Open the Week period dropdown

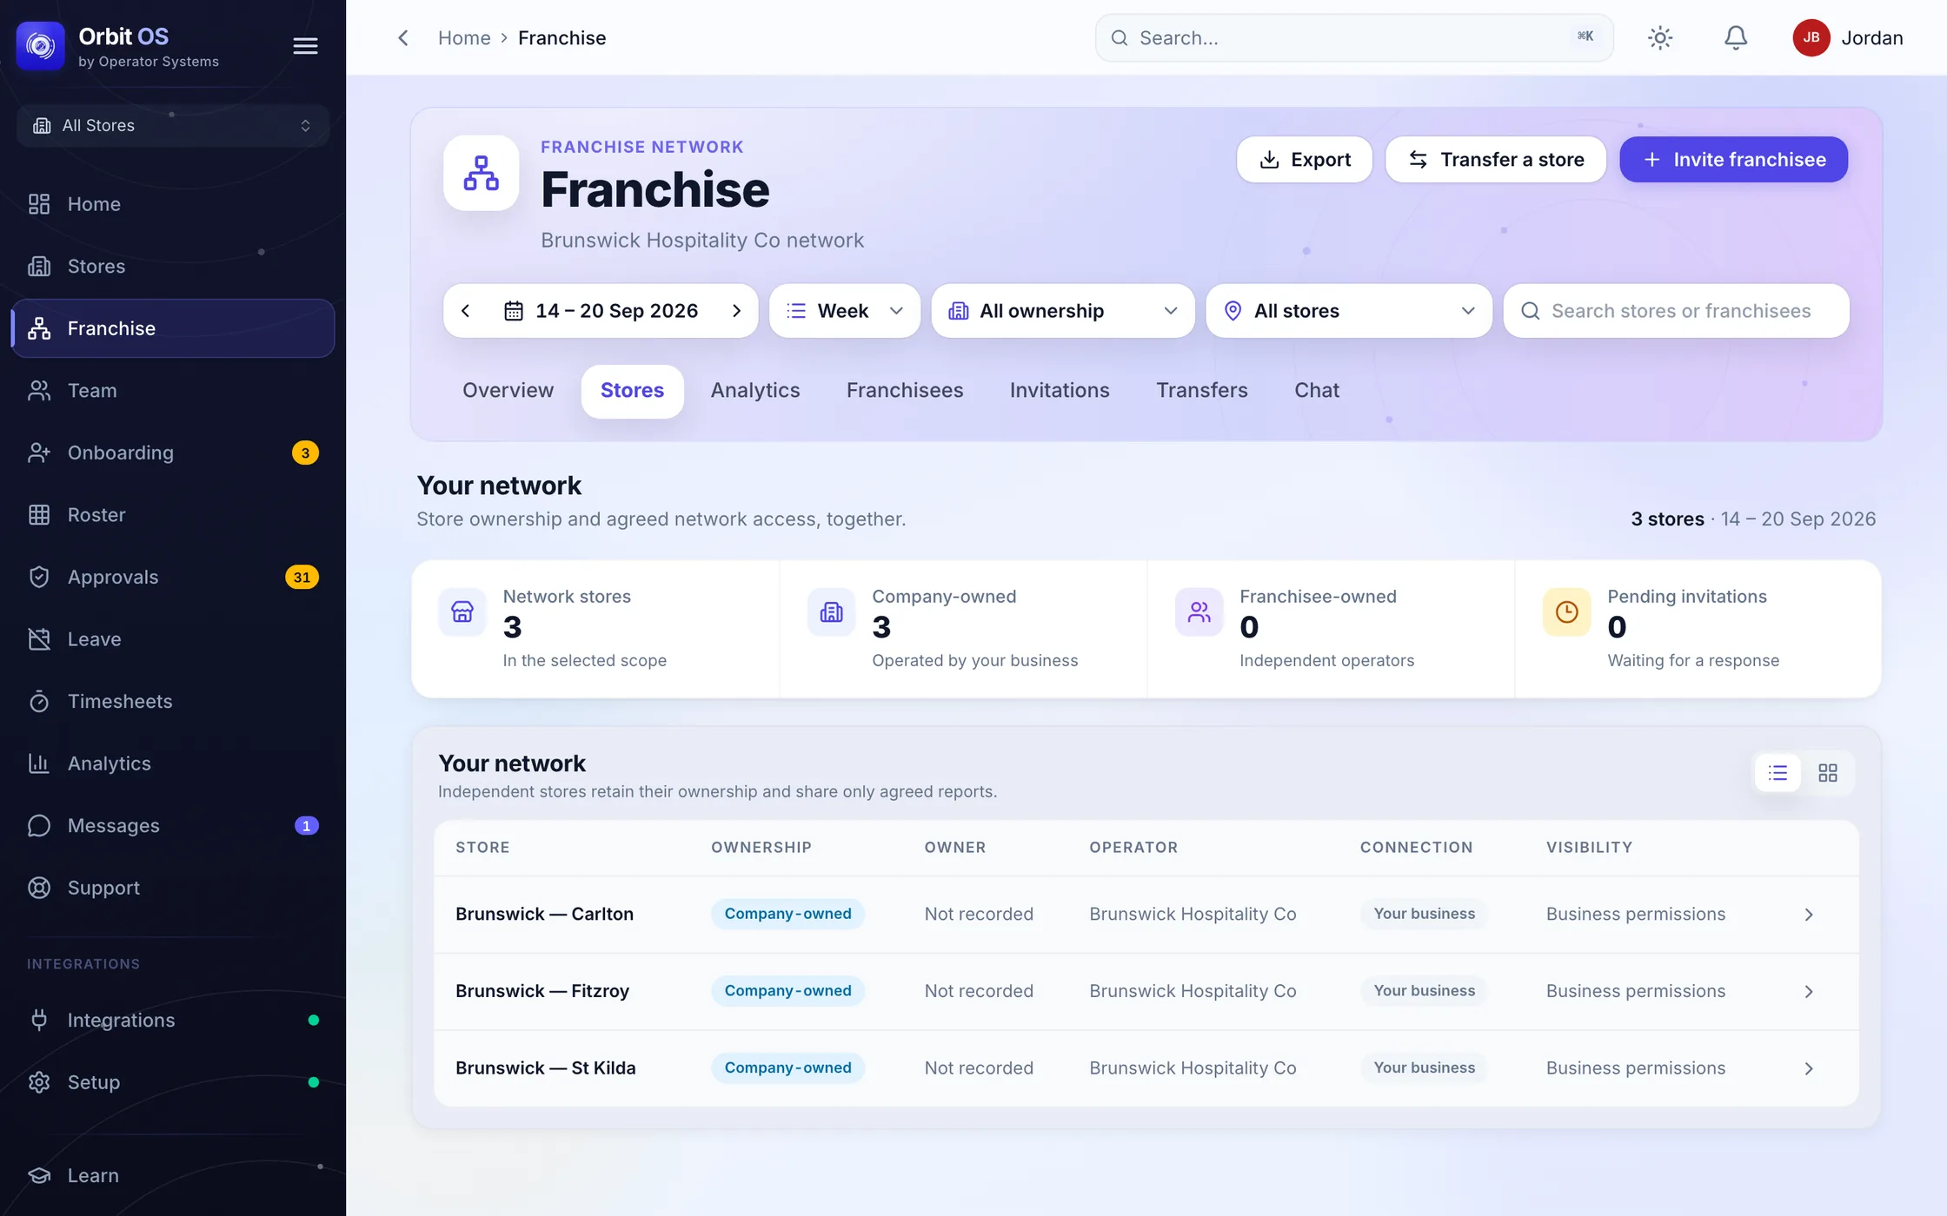click(845, 311)
